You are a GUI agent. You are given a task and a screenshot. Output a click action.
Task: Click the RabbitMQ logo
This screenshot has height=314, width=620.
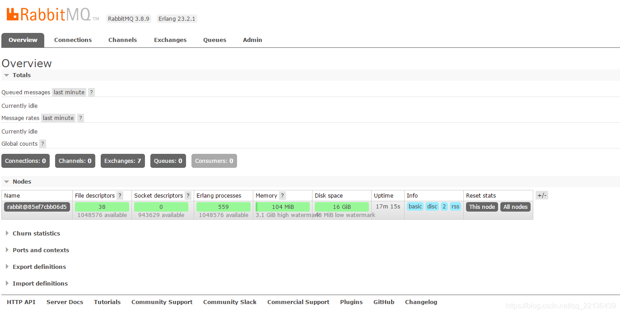pyautogui.click(x=52, y=14)
